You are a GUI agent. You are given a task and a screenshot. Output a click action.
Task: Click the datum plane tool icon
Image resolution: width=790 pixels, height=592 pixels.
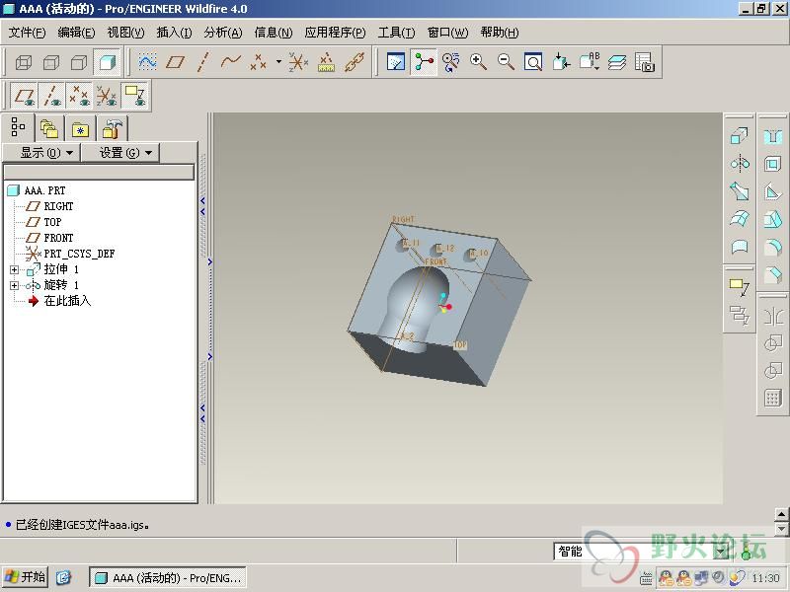[176, 62]
